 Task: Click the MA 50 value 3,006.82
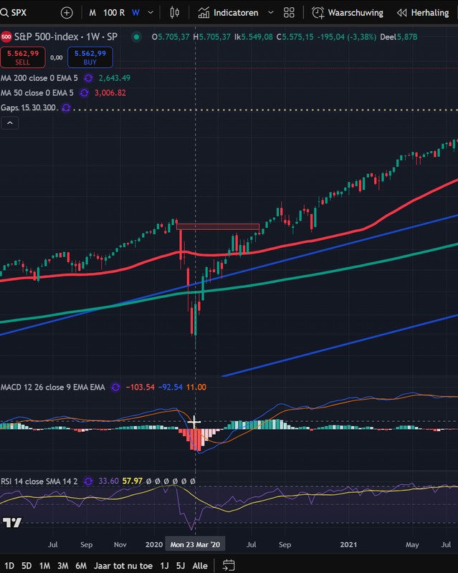coord(110,93)
